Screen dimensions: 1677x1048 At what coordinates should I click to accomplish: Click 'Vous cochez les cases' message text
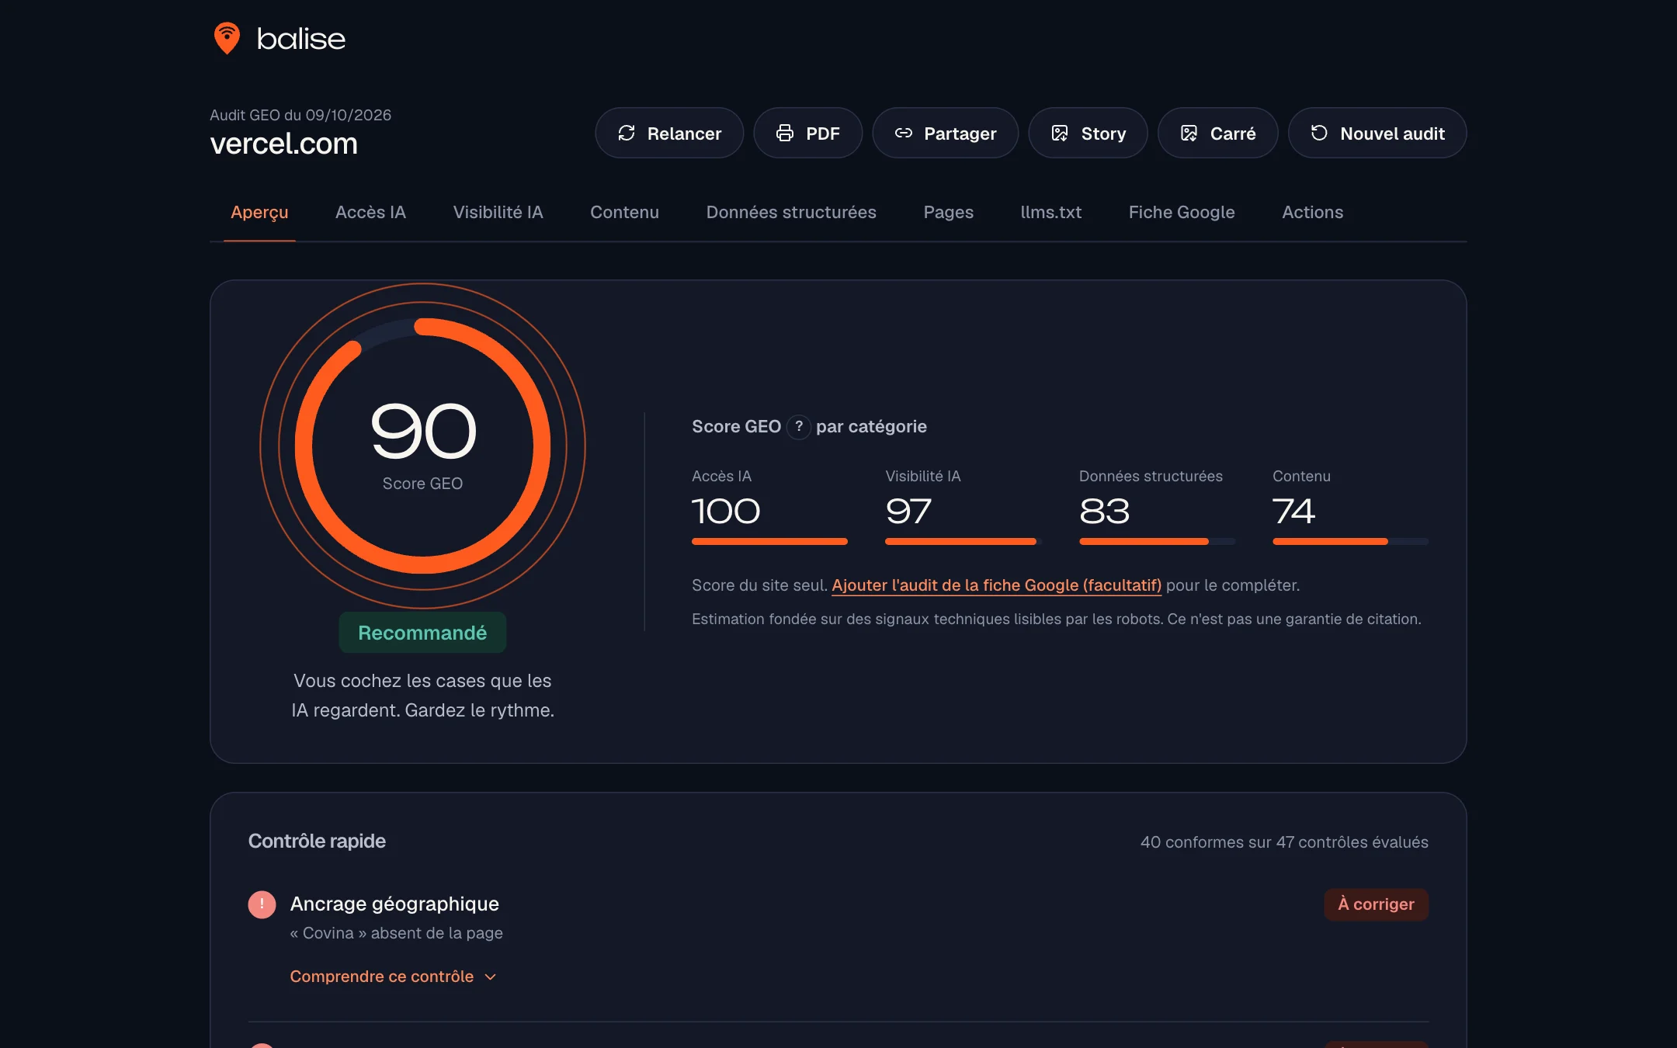[x=422, y=696]
